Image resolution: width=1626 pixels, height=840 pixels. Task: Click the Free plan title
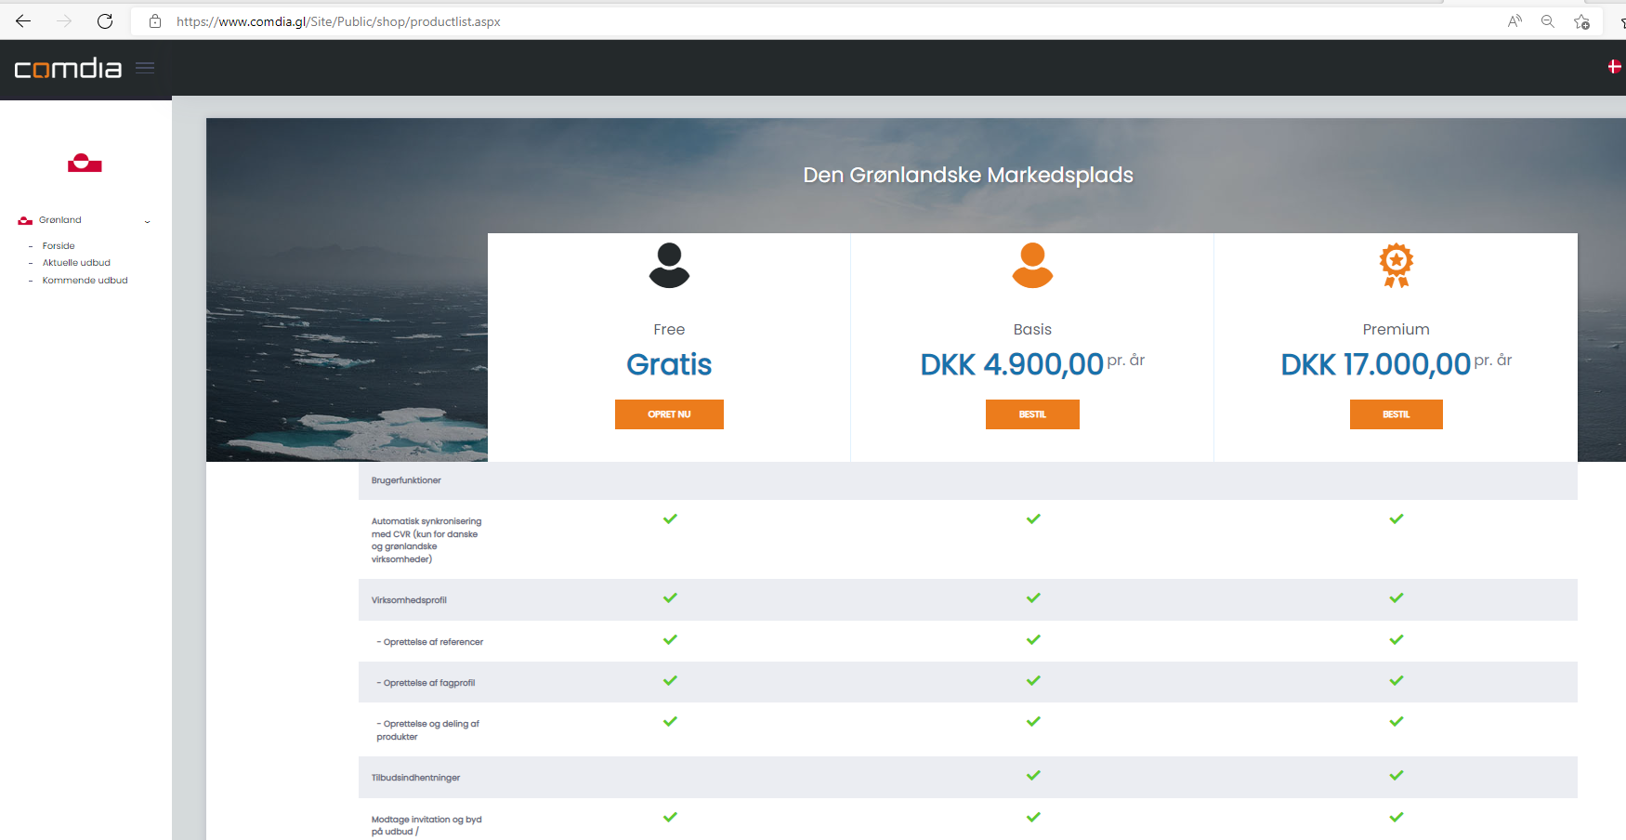(669, 330)
